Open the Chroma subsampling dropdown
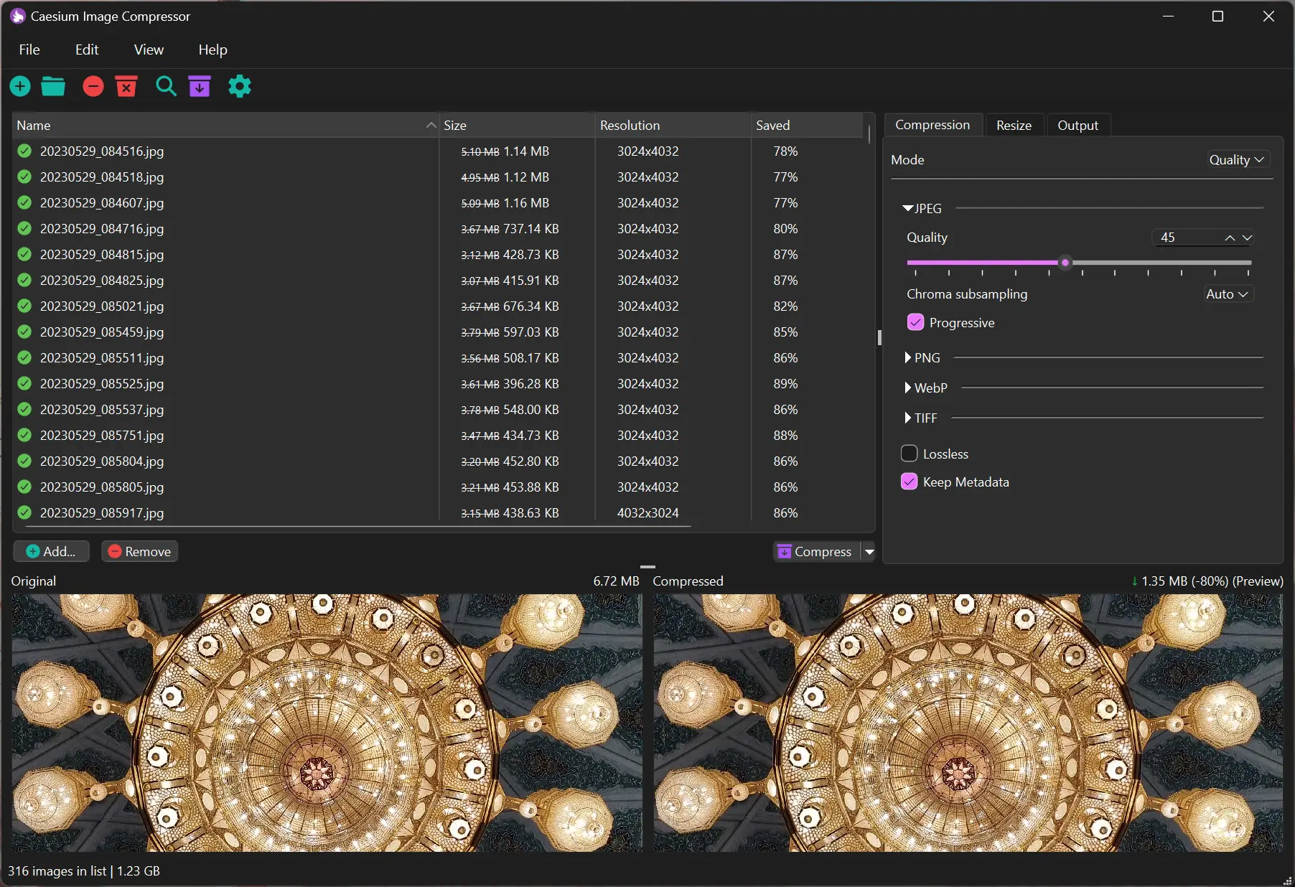 tap(1227, 294)
